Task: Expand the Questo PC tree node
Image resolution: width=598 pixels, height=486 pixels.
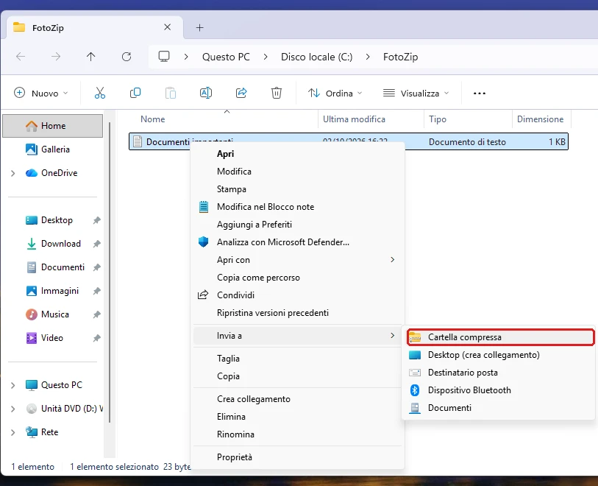Action: [13, 385]
